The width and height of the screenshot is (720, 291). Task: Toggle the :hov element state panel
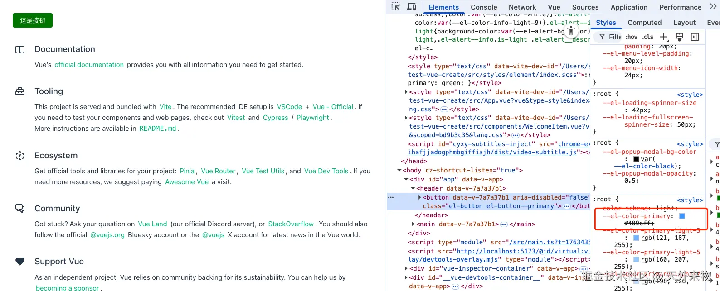point(632,37)
